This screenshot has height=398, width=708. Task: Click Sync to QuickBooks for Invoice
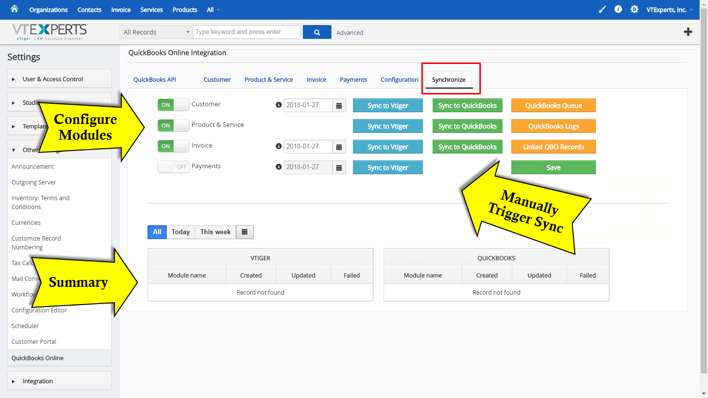pos(468,147)
